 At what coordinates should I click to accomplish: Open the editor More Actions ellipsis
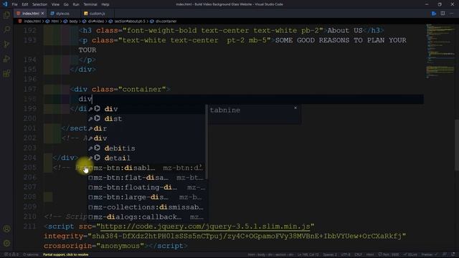(451, 14)
